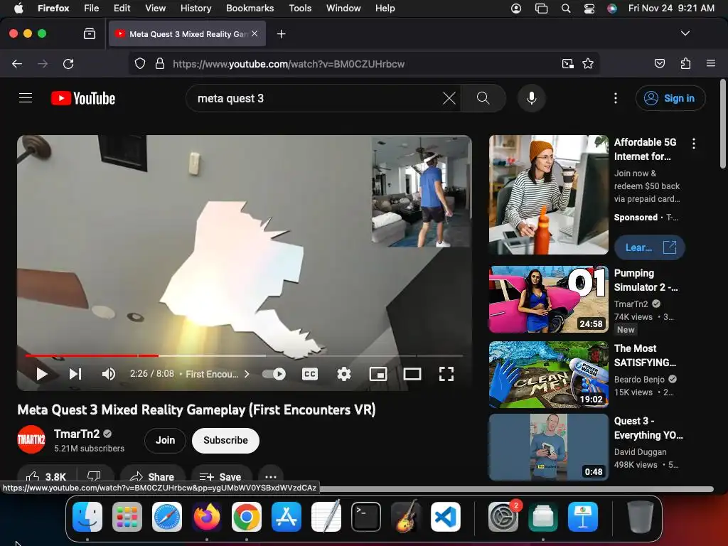Open the Firefox View icon
The width and height of the screenshot is (728, 546).
[89, 33]
